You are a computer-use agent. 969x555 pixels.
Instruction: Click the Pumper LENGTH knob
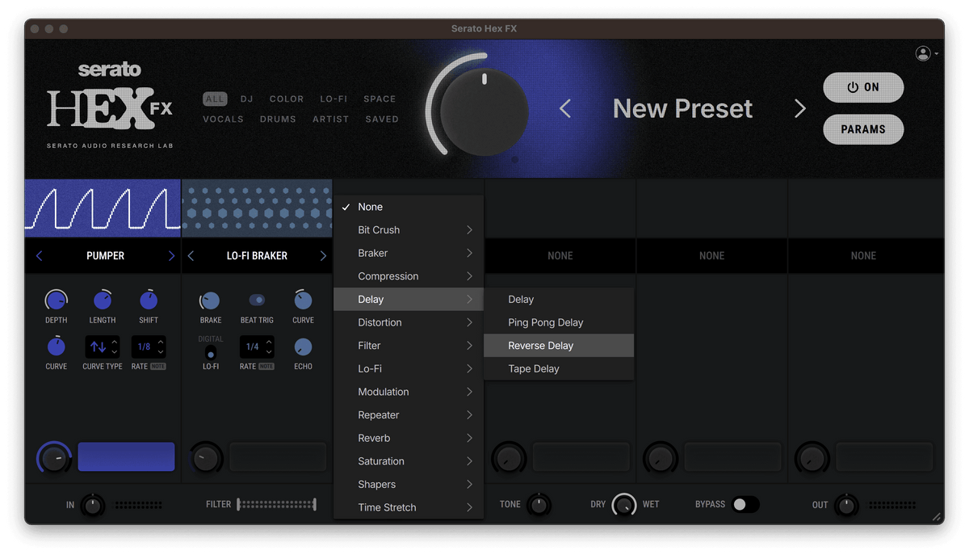pyautogui.click(x=103, y=301)
